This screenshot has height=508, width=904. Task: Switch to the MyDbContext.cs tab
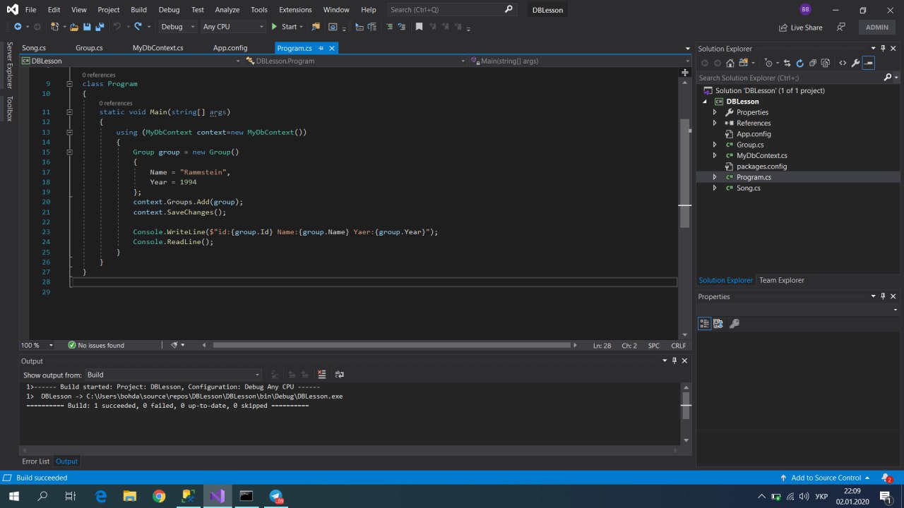pyautogui.click(x=157, y=48)
